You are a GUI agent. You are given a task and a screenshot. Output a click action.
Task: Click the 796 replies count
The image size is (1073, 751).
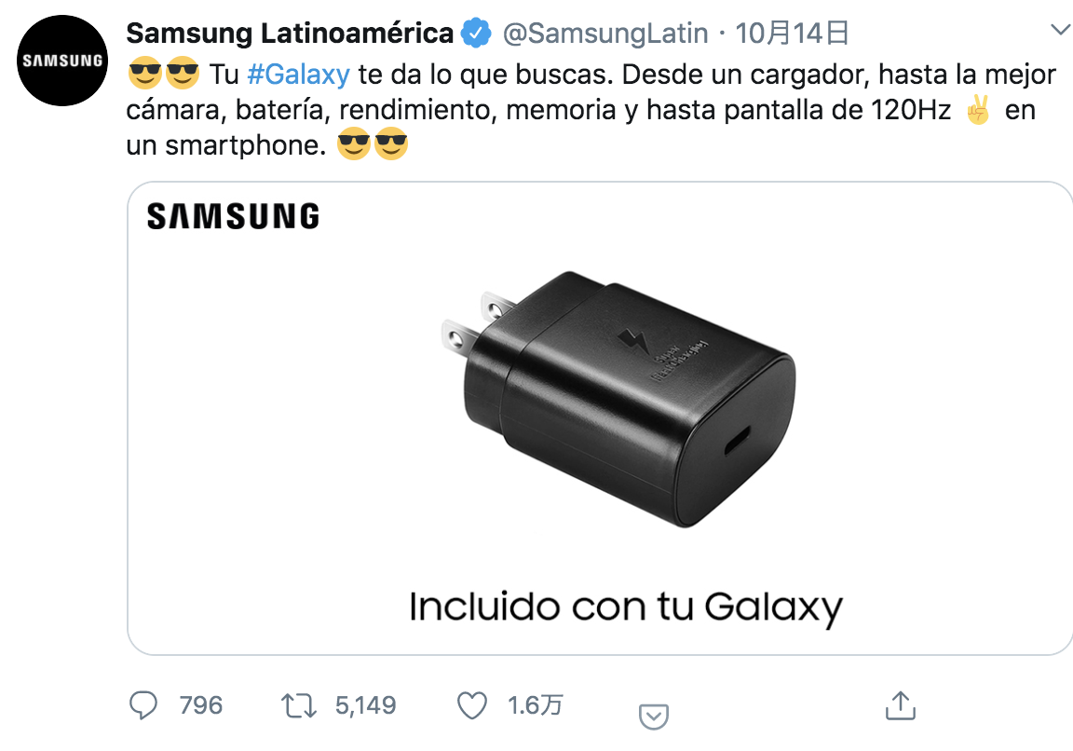point(201,705)
